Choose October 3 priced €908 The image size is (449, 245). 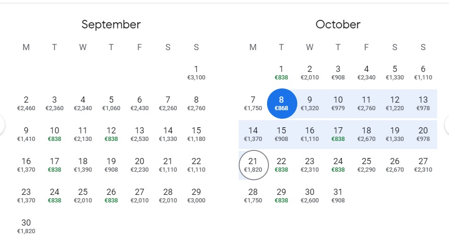click(x=338, y=72)
